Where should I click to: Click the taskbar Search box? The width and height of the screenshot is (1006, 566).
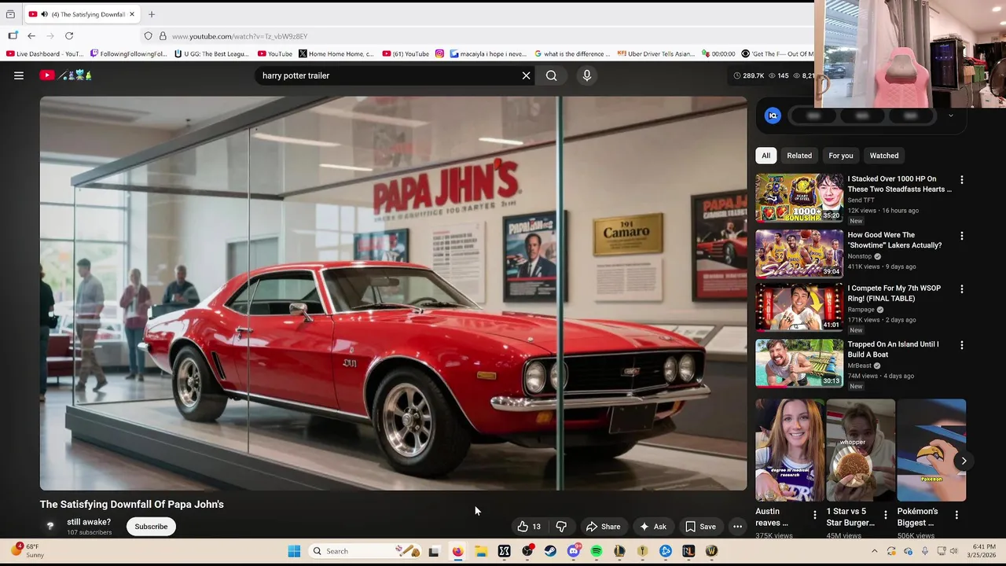(365, 551)
